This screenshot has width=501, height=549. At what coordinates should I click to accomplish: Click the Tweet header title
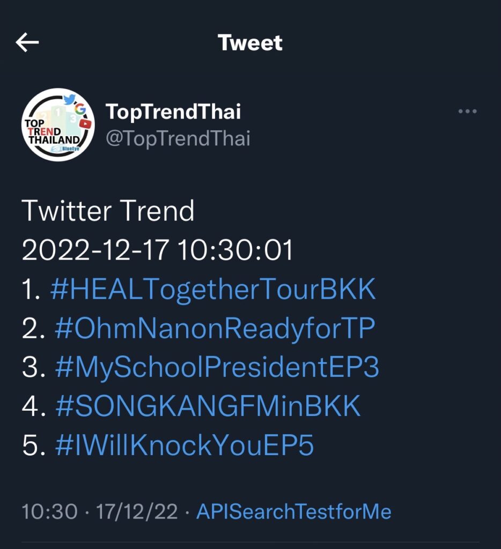pyautogui.click(x=250, y=43)
